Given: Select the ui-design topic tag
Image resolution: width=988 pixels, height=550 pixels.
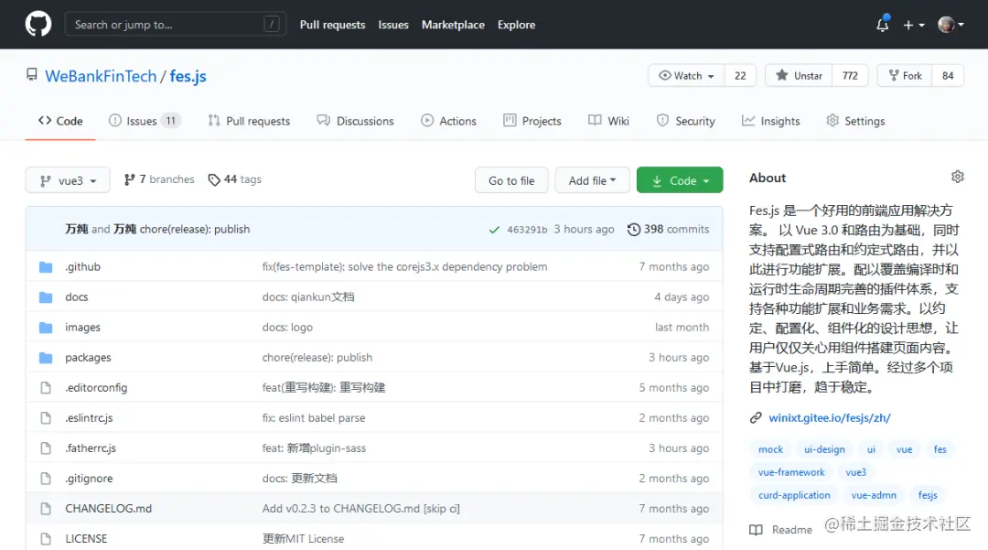Looking at the screenshot, I should pyautogui.click(x=824, y=449).
